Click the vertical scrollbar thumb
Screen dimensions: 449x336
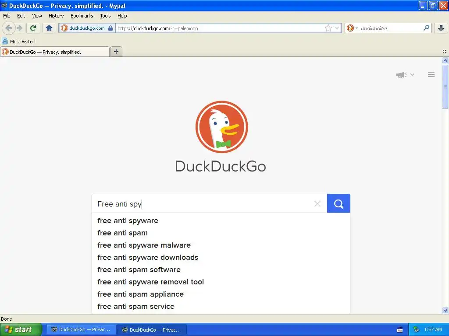[x=445, y=86]
